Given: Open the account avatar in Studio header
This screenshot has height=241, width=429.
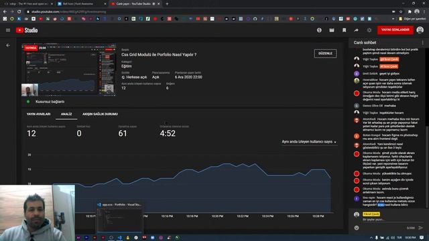Looking at the screenshot, I should pyautogui.click(x=420, y=30).
